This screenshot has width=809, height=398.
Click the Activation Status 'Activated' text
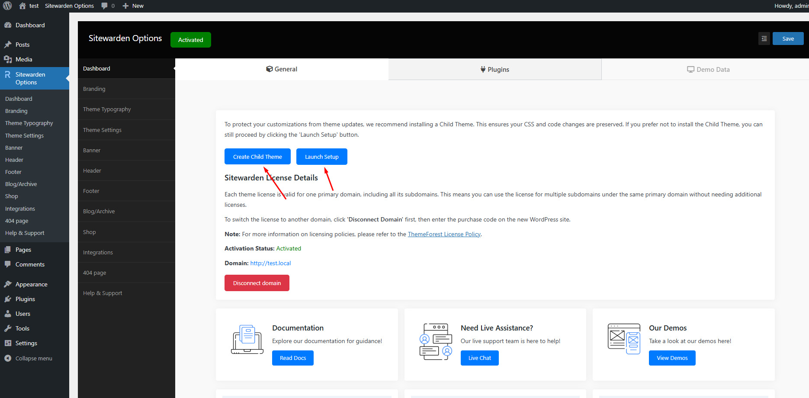(289, 248)
